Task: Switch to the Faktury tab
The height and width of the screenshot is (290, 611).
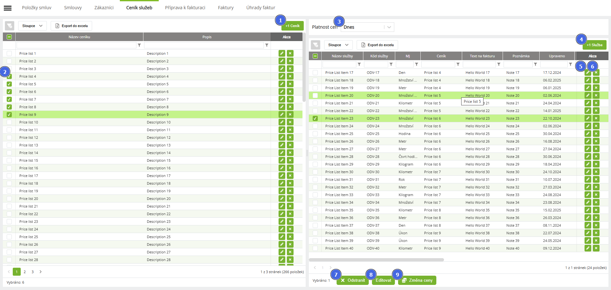Action: coord(226,8)
